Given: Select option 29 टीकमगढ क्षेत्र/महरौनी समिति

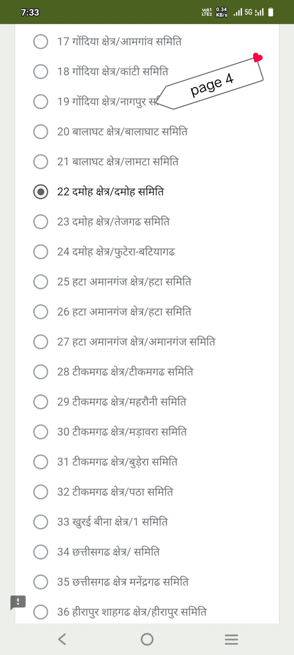Looking at the screenshot, I should coord(41,402).
